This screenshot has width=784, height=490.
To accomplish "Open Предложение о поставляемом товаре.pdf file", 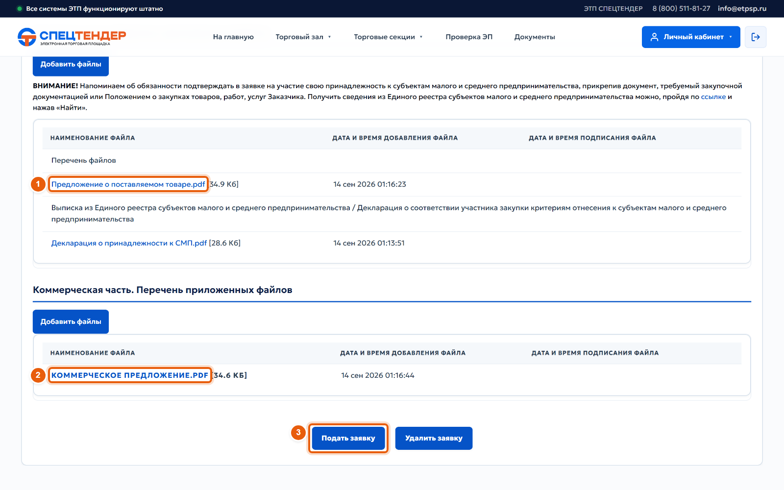I will pyautogui.click(x=128, y=184).
